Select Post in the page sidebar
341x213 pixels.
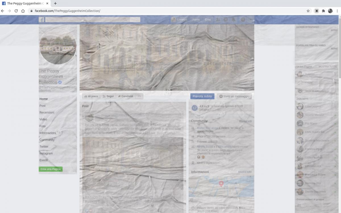[42, 106]
